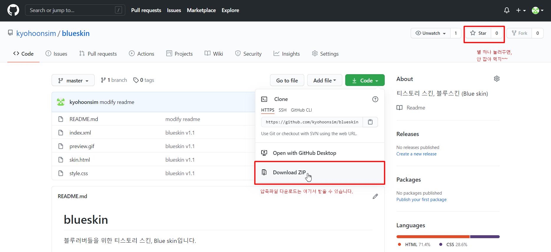
Task: Edit About settings gear icon
Action: 497,79
